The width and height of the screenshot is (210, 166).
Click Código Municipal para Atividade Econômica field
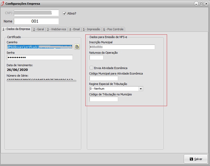pyautogui.click(x=104, y=78)
